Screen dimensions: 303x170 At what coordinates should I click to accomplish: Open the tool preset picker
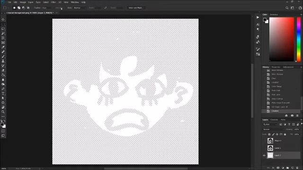(6, 8)
